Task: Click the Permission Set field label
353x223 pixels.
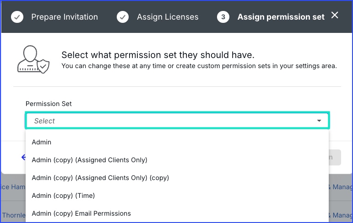Action: click(49, 104)
